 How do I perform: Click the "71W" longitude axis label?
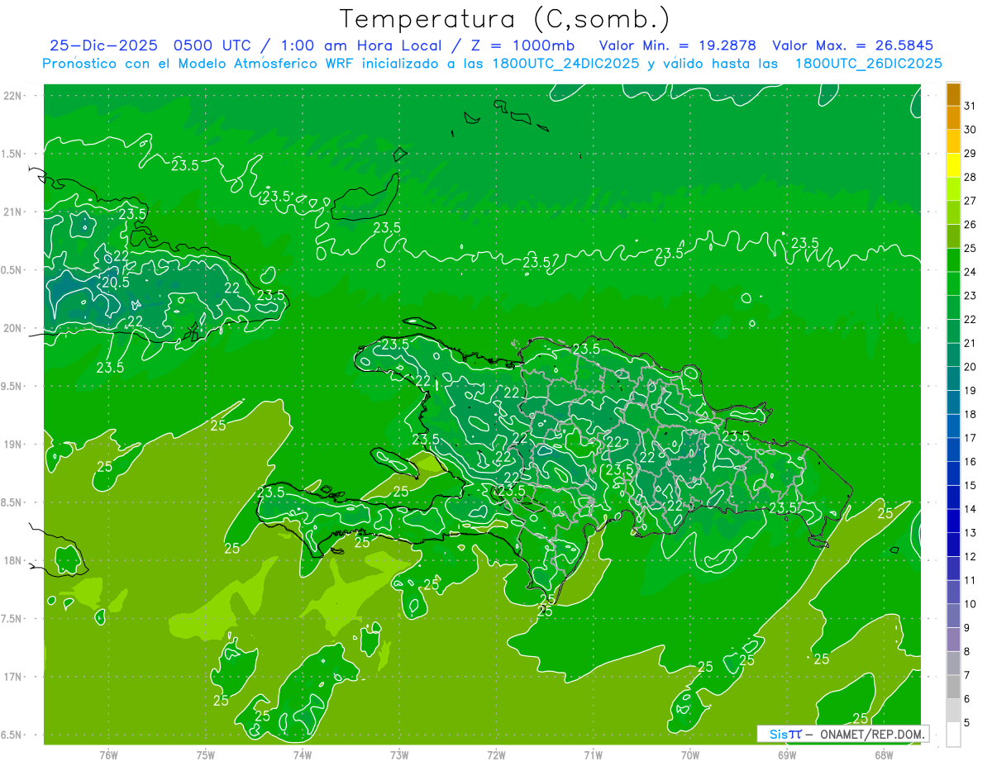click(x=593, y=755)
